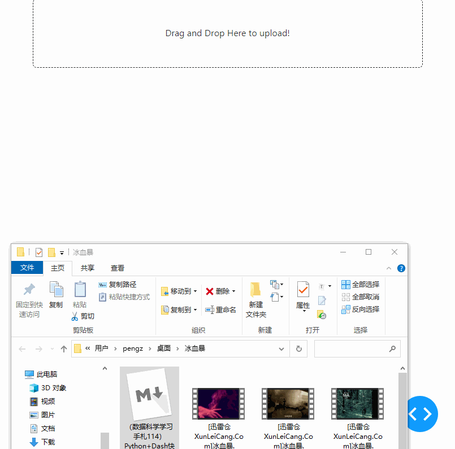
Task: Click the red Delete (删除) icon
Action: click(210, 291)
